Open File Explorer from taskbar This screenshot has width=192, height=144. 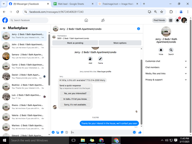(83, 140)
